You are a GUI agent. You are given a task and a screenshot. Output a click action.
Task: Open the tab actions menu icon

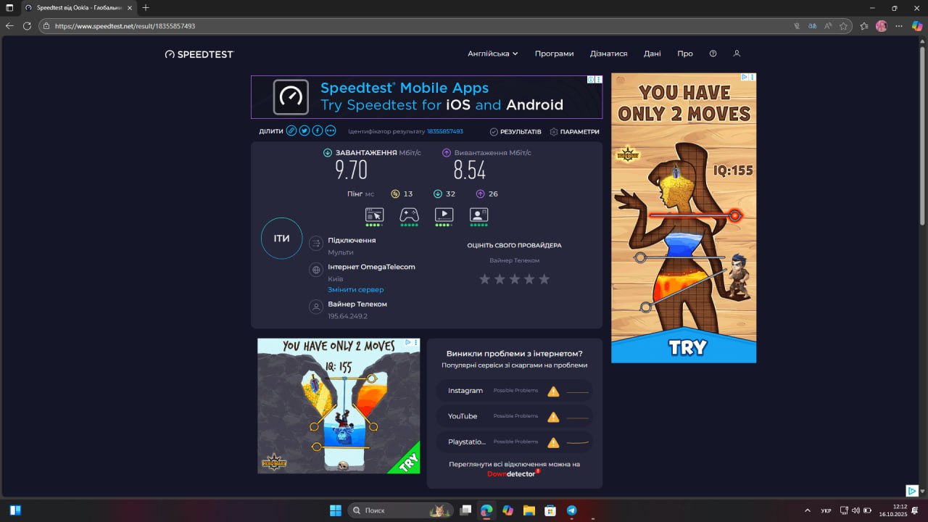click(x=9, y=7)
